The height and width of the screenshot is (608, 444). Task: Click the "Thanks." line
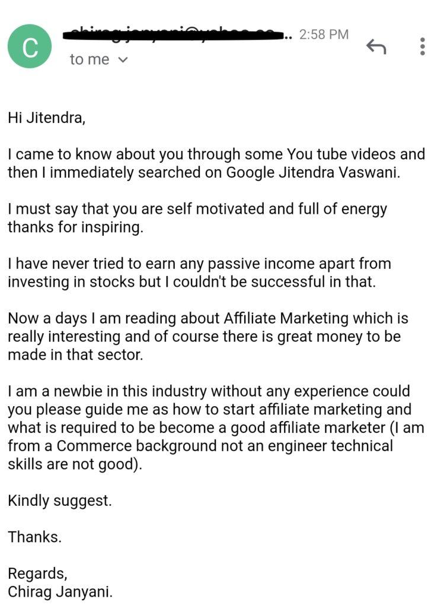34,537
